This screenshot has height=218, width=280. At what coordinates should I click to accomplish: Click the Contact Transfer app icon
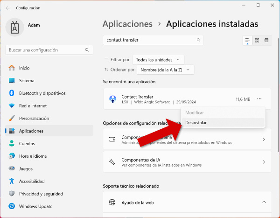(x=112, y=99)
